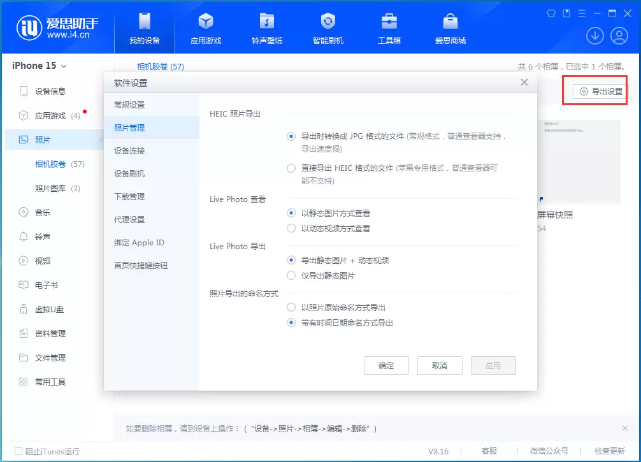This screenshot has width=641, height=462.
Task: Open the title bar hamburger menu icon
Action: click(x=582, y=13)
